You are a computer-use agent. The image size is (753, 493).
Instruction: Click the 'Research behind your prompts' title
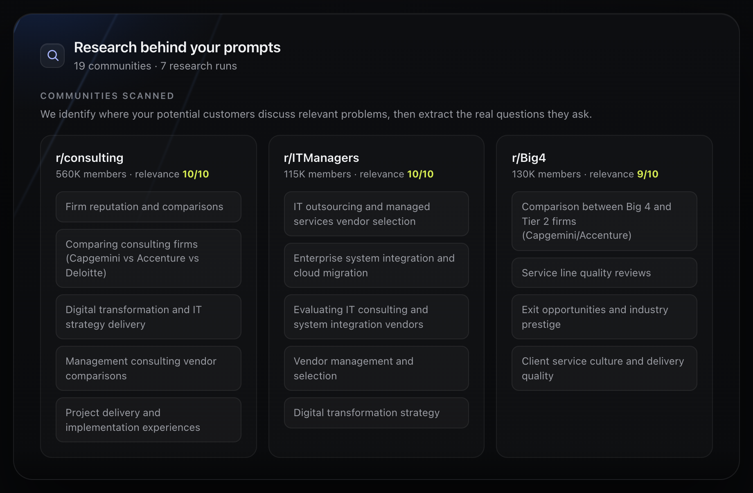(177, 47)
